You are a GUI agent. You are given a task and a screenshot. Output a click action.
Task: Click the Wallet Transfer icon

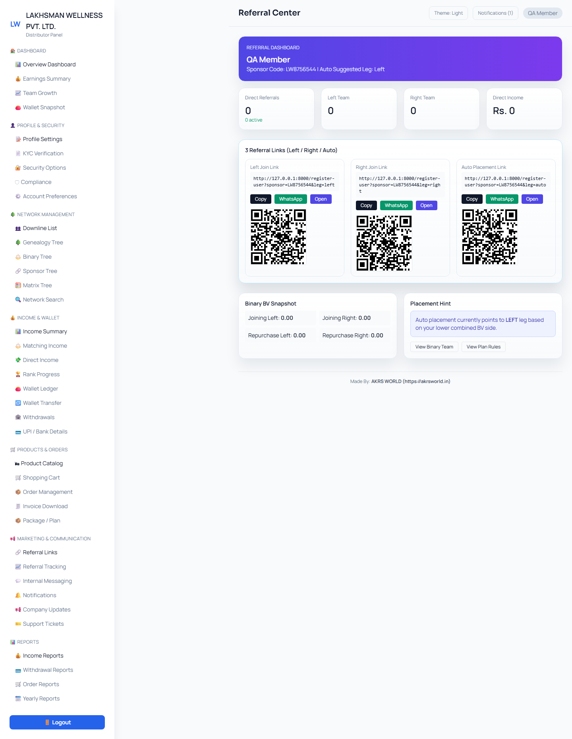(18, 403)
